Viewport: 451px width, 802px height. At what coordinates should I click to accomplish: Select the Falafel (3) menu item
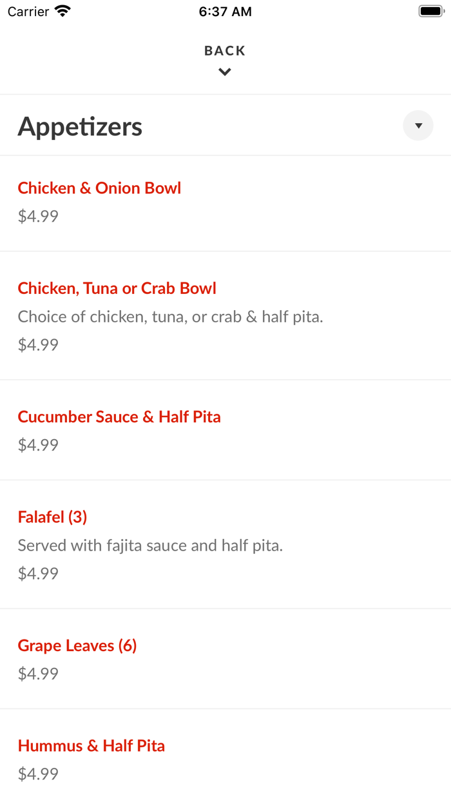click(x=52, y=517)
